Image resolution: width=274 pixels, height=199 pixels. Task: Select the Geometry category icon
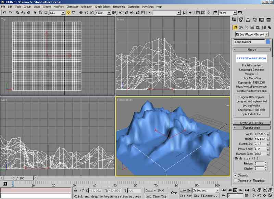[x=235, y=27]
